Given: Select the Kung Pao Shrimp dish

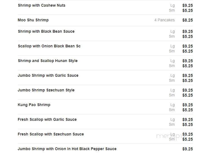Looking at the screenshot, I should coord(34,105).
